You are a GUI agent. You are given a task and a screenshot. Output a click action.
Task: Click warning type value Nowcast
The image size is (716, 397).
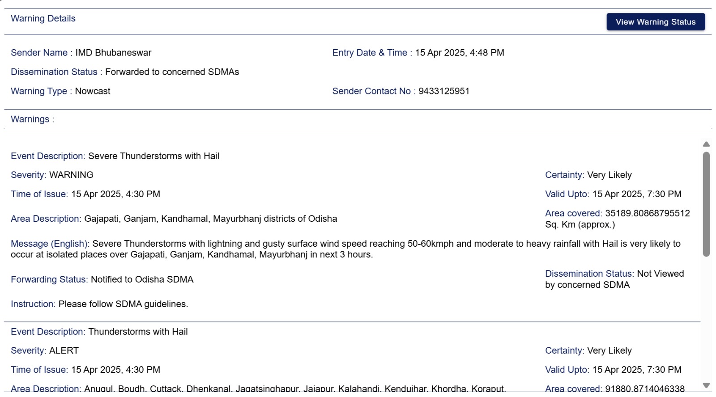[93, 91]
